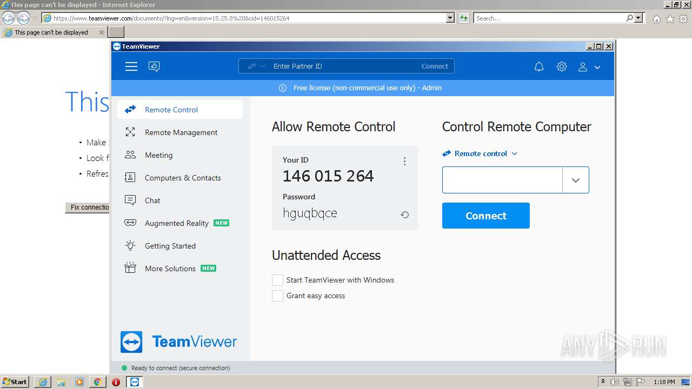Open a new IE tab

coord(116,32)
